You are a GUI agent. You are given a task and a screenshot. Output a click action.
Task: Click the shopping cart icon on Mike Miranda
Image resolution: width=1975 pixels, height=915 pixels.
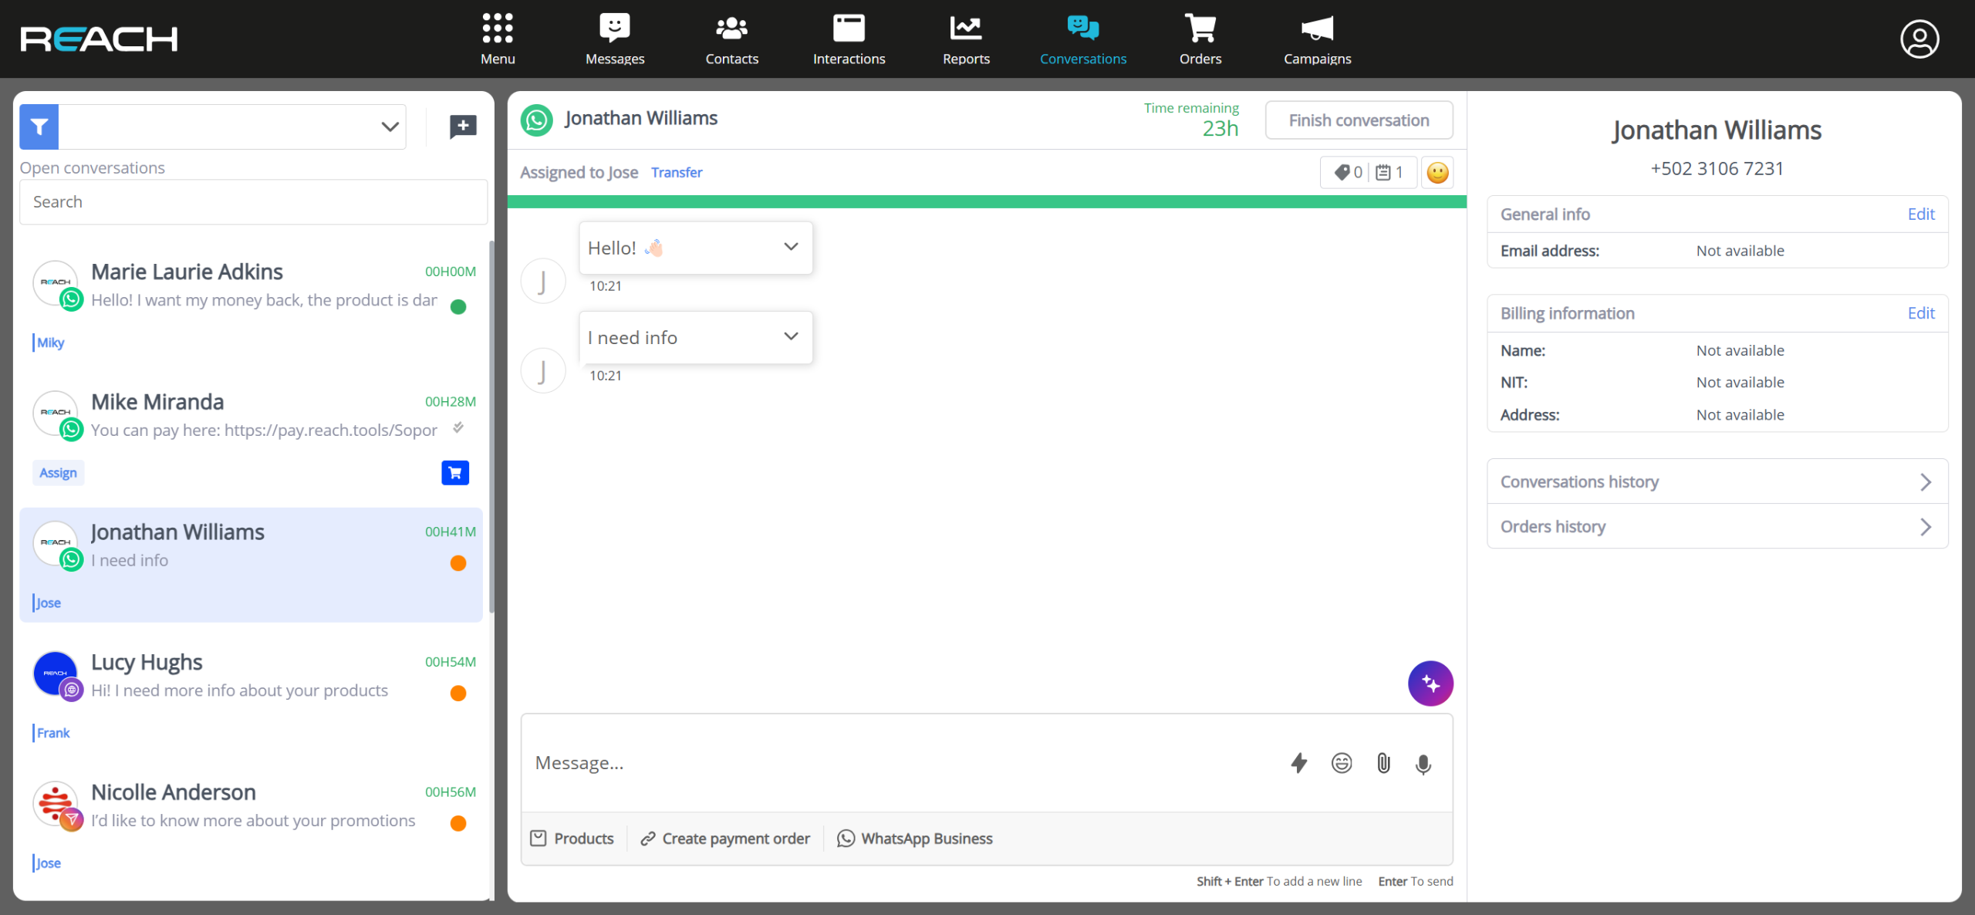(x=455, y=472)
